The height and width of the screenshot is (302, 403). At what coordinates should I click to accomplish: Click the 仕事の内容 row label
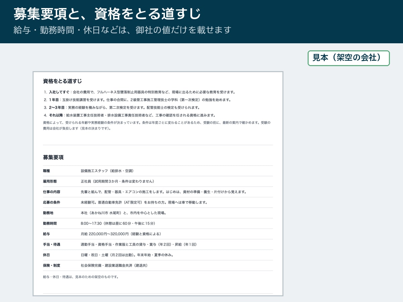click(x=51, y=192)
